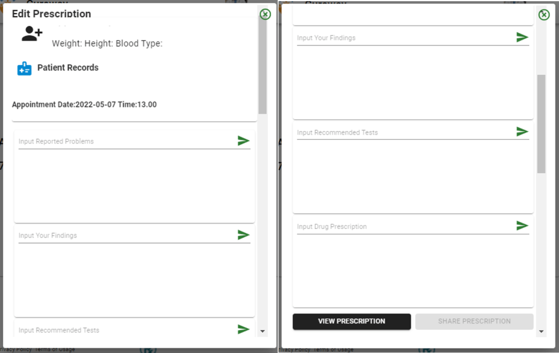Send Your Findings in the left dialog
Screen dimensions: 559x353
click(x=244, y=235)
